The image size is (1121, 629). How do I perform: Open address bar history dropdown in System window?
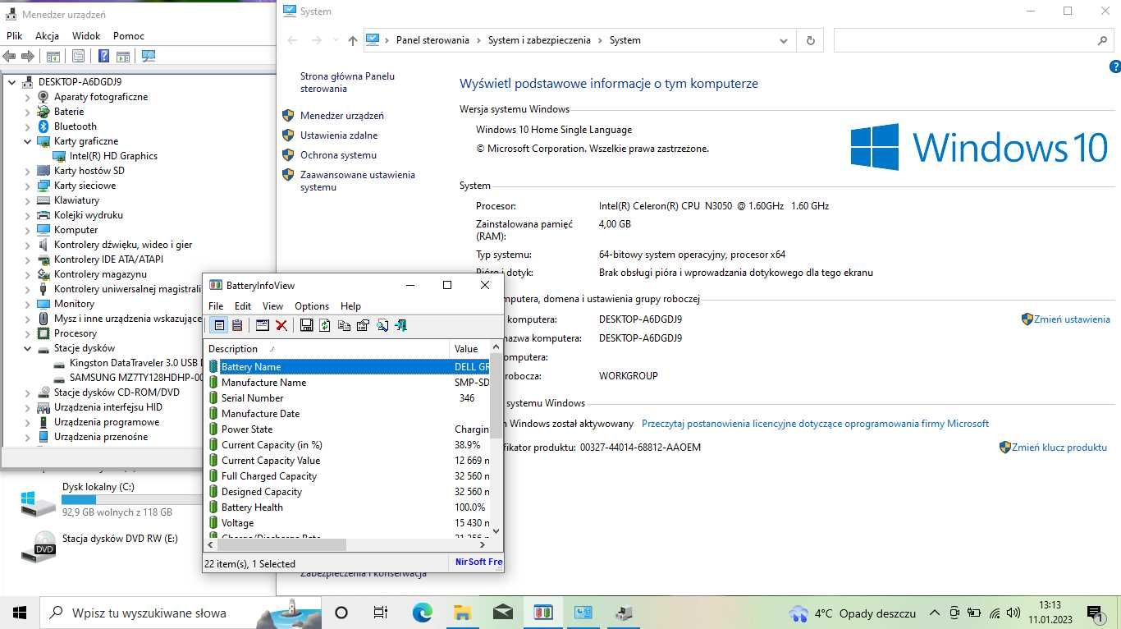click(x=784, y=40)
